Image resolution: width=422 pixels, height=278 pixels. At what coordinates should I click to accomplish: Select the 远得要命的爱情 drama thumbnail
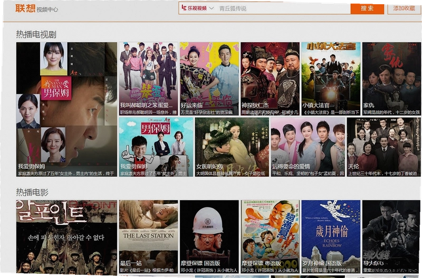pos(308,147)
